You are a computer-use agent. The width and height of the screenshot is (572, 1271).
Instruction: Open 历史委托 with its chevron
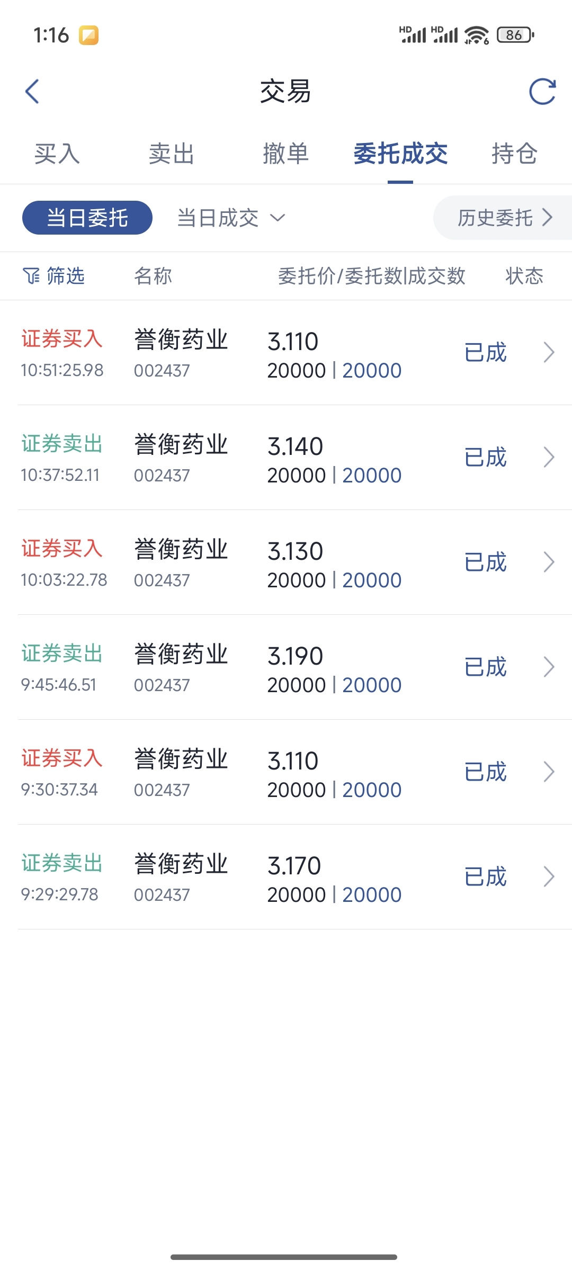pos(548,217)
